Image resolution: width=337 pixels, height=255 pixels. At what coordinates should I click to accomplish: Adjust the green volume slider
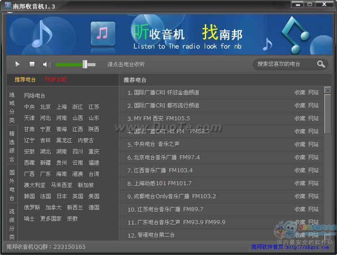coord(75,64)
